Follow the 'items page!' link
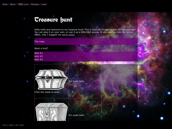The height and width of the screenshot is (129, 172). [x=68, y=35]
